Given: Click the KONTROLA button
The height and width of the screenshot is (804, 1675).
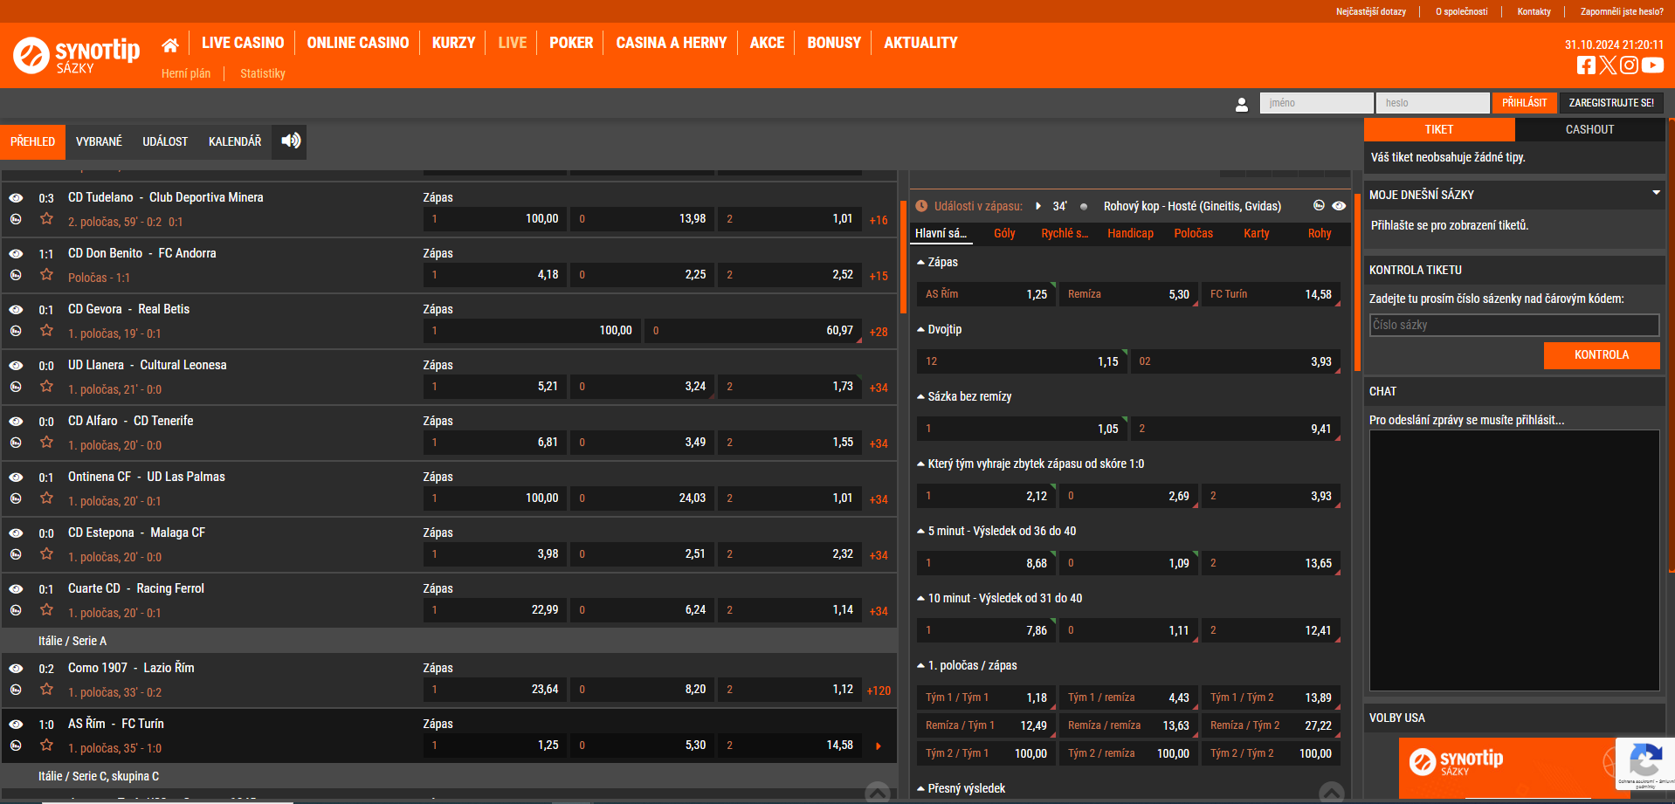Looking at the screenshot, I should coord(1602,355).
